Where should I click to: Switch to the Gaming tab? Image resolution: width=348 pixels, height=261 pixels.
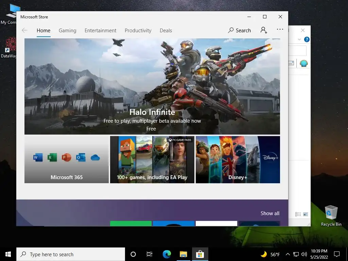(x=68, y=31)
